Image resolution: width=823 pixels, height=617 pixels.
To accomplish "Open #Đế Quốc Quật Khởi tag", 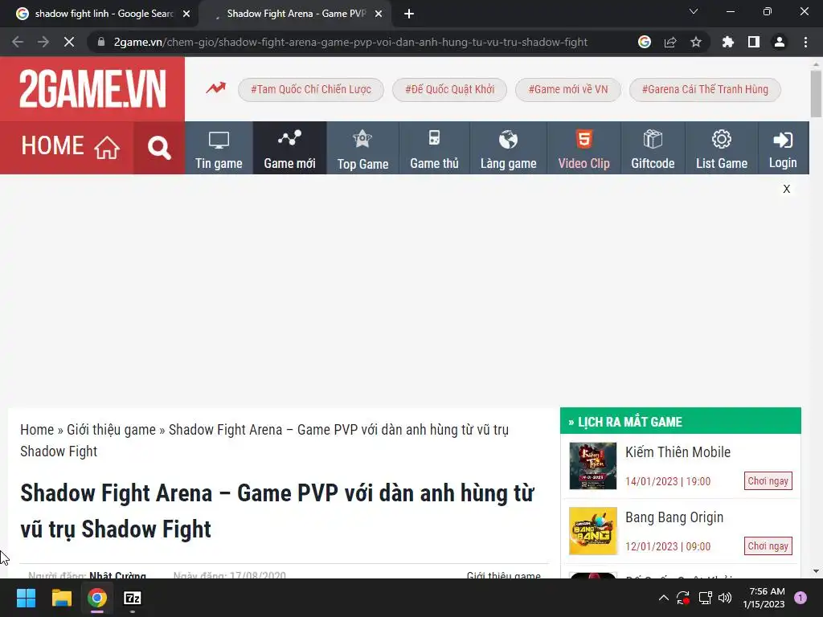I will (449, 89).
